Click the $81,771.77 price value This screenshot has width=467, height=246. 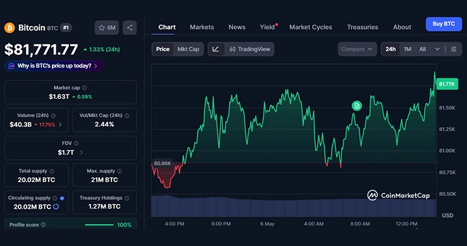(x=41, y=49)
